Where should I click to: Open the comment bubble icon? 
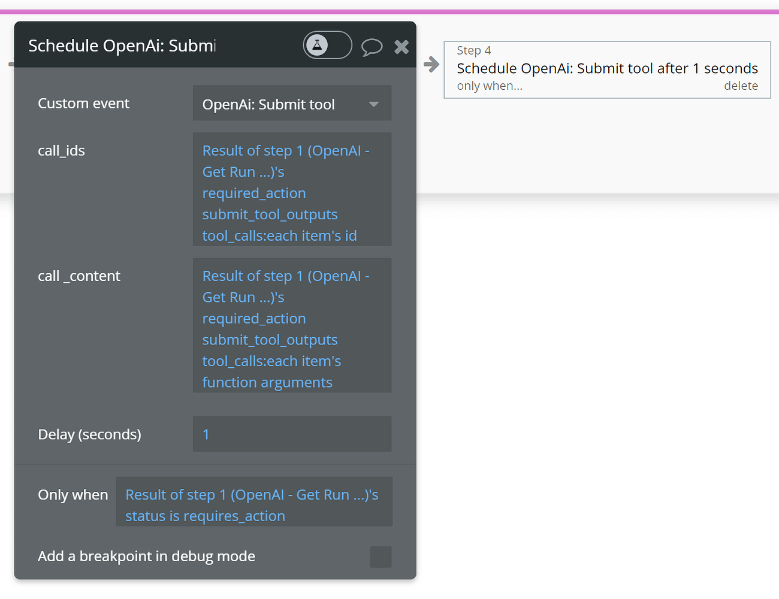click(x=372, y=47)
